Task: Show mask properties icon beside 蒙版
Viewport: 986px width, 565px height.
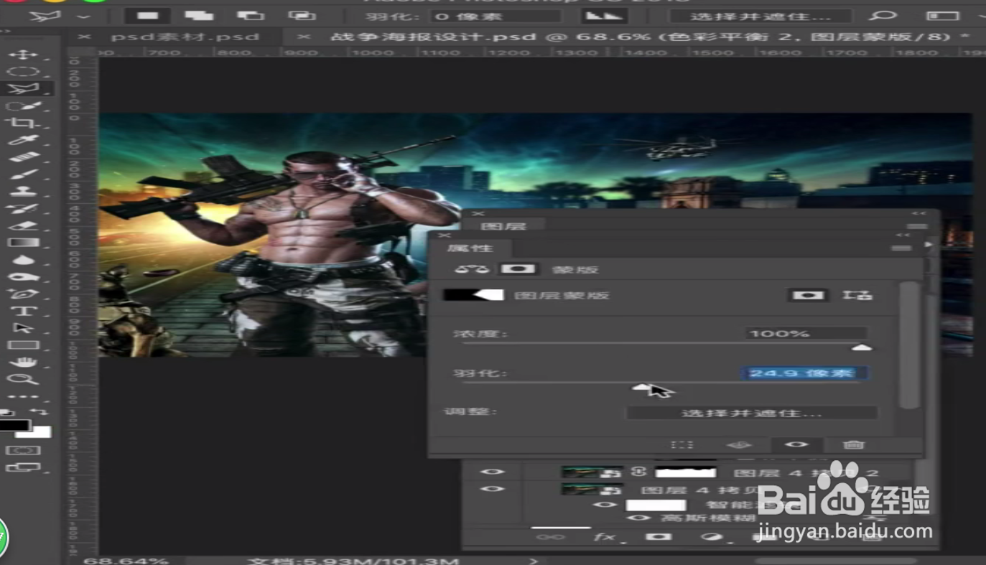Action: (518, 269)
